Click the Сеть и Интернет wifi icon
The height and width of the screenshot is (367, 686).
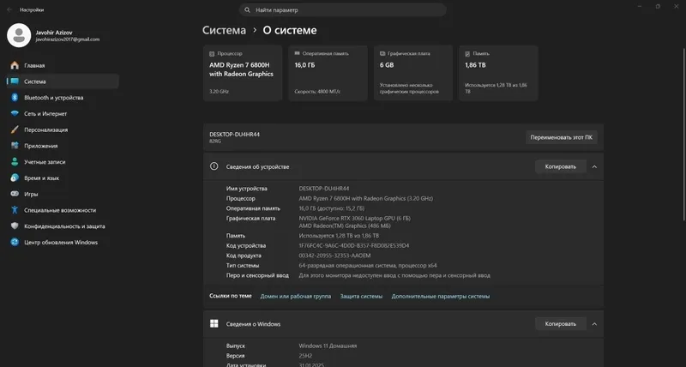click(15, 114)
